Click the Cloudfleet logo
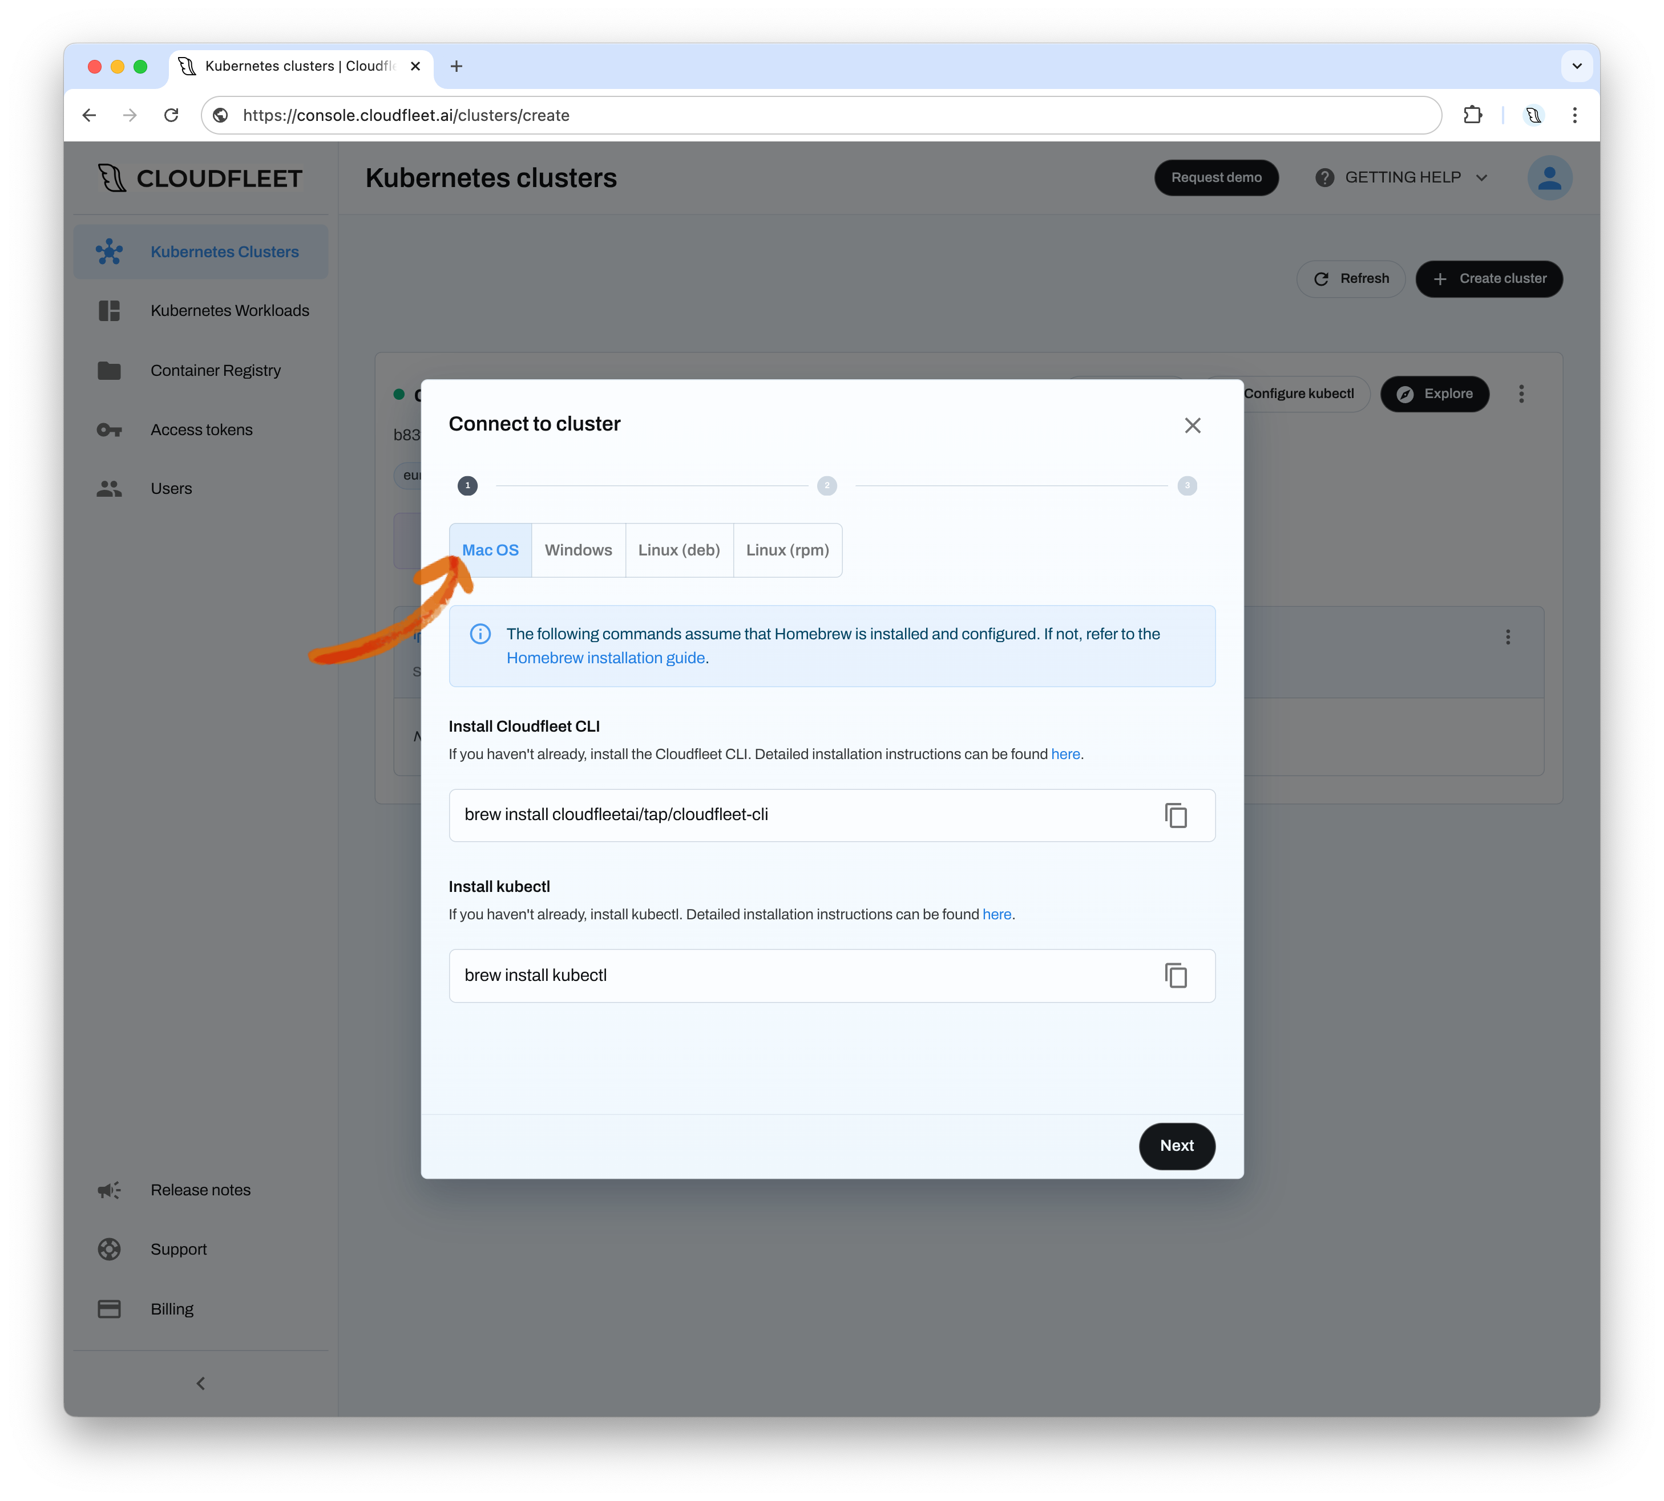1664x1501 pixels. [x=200, y=178]
